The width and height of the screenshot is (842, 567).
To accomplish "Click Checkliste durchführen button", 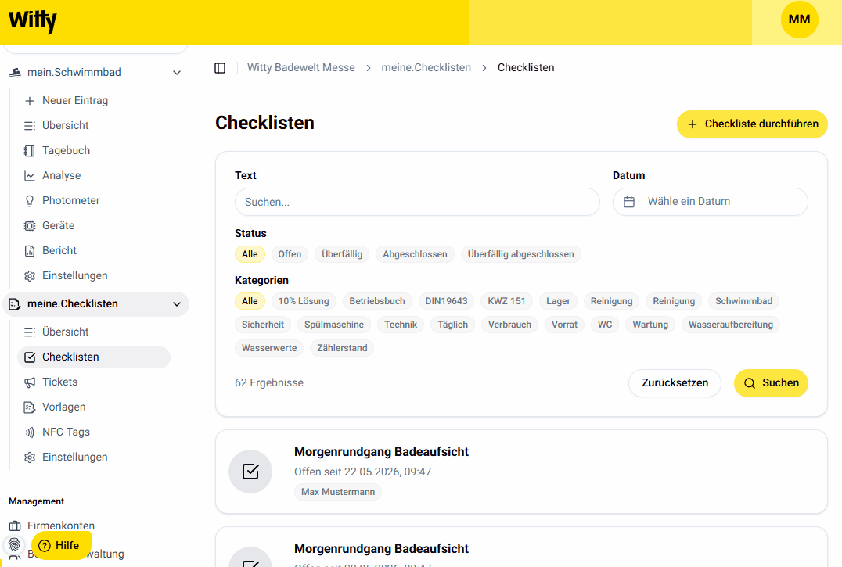I will pyautogui.click(x=752, y=124).
